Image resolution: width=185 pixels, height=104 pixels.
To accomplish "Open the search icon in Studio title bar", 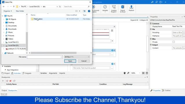I will click(152, 2).
